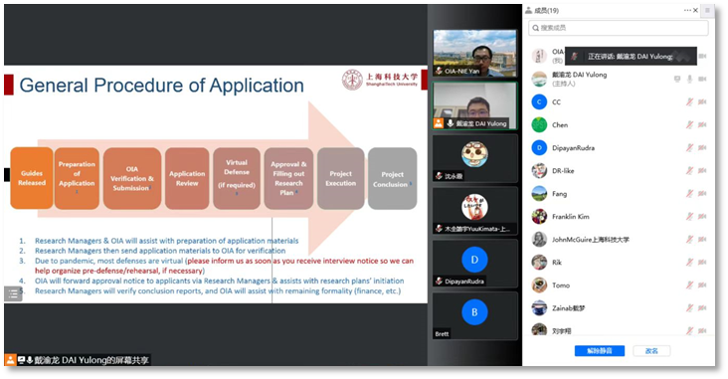Click the Virtual Defense step box

coord(237,178)
